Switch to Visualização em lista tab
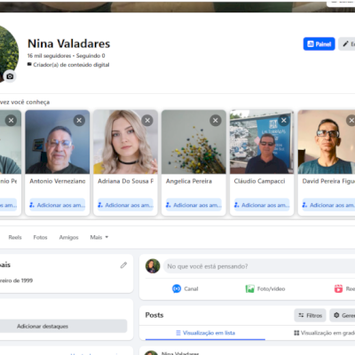Viewport: 355px width, 355px height. coord(205,333)
